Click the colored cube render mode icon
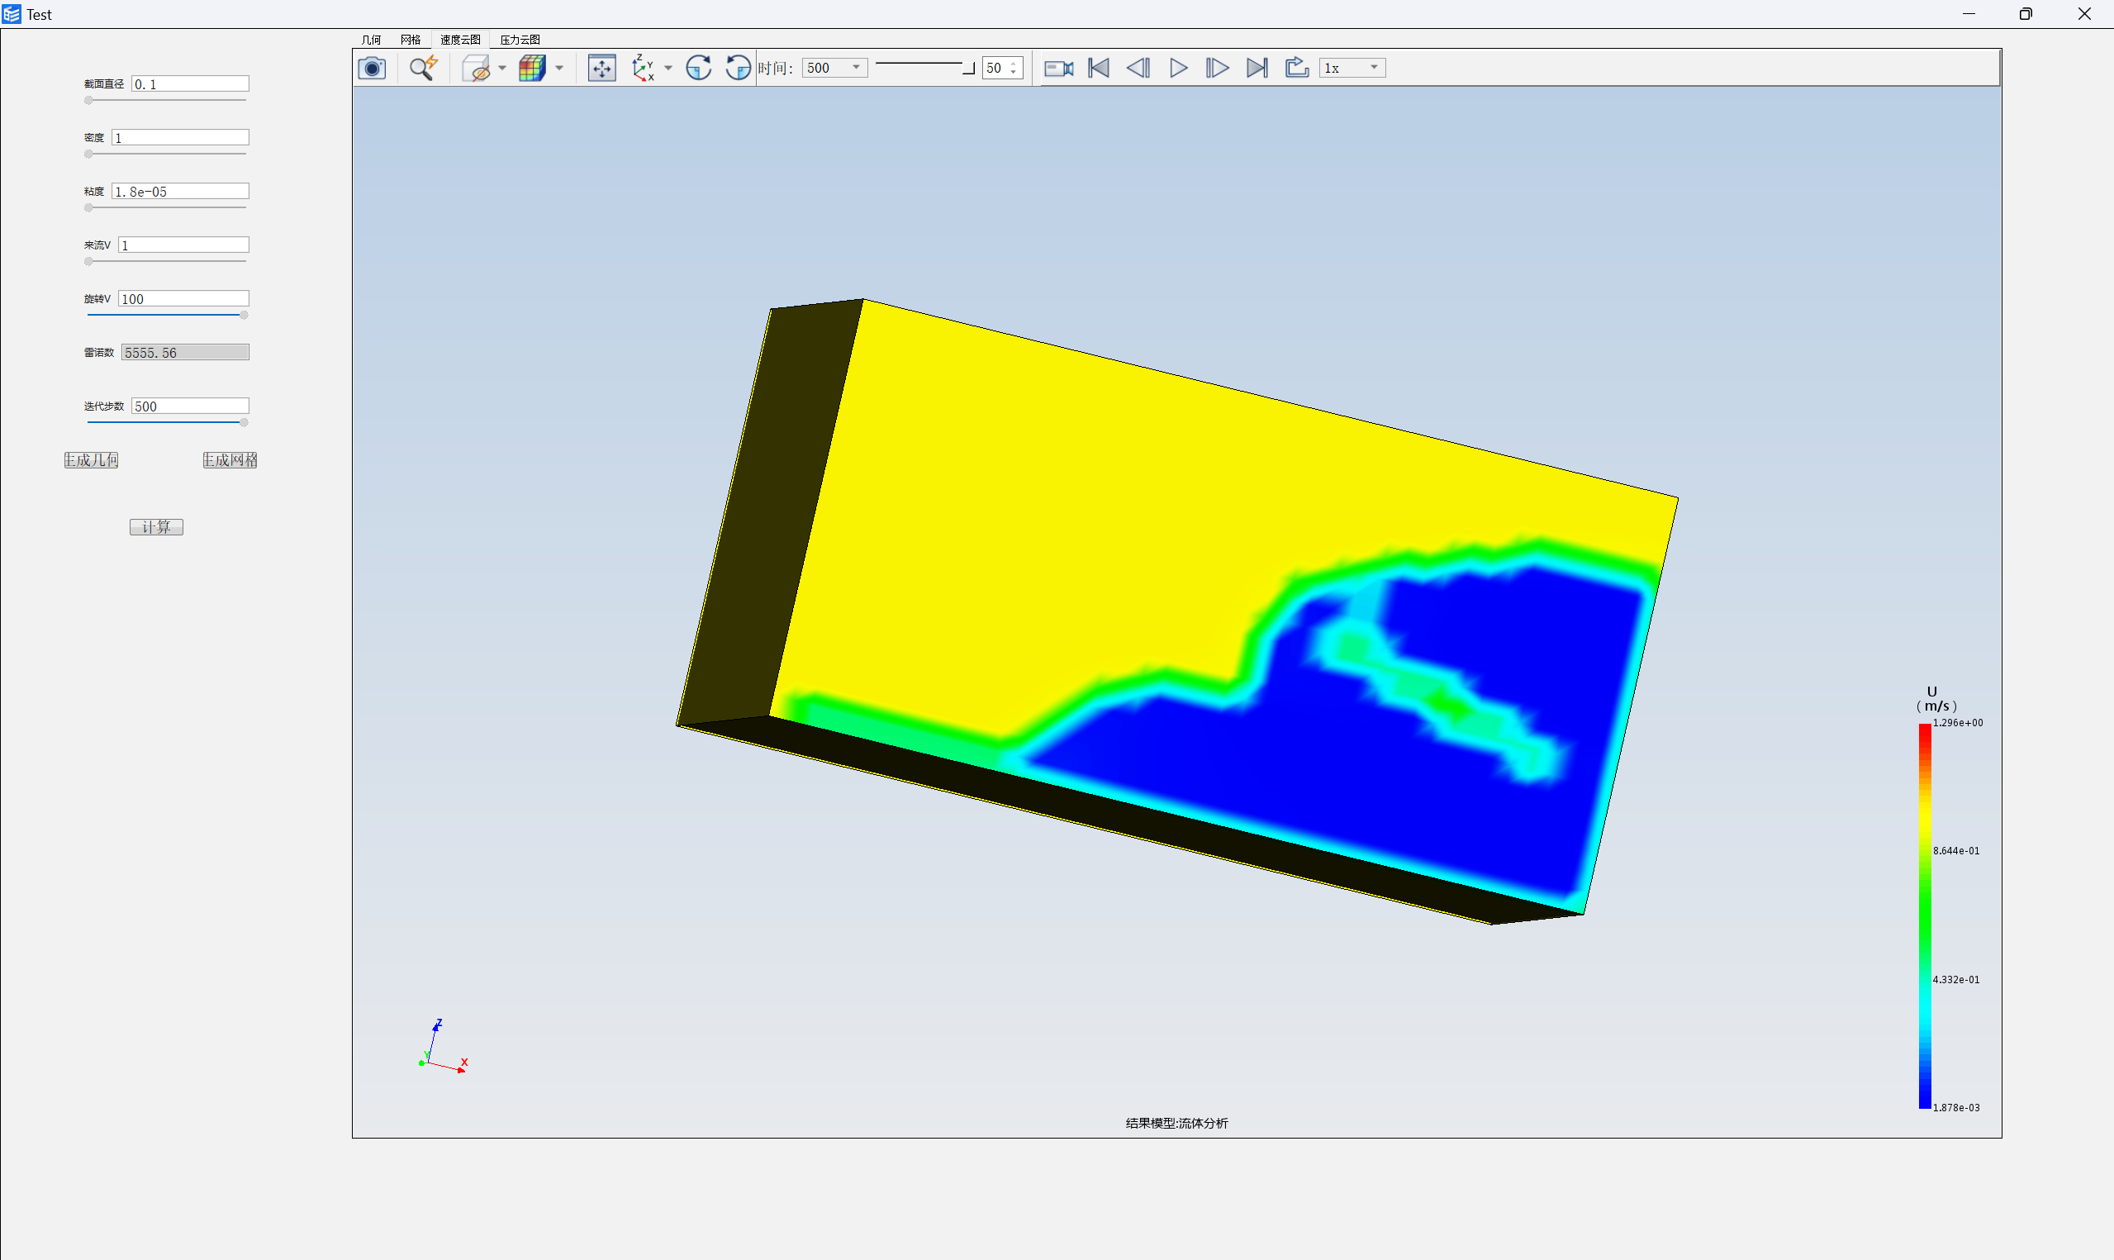The image size is (2114, 1260). click(532, 68)
